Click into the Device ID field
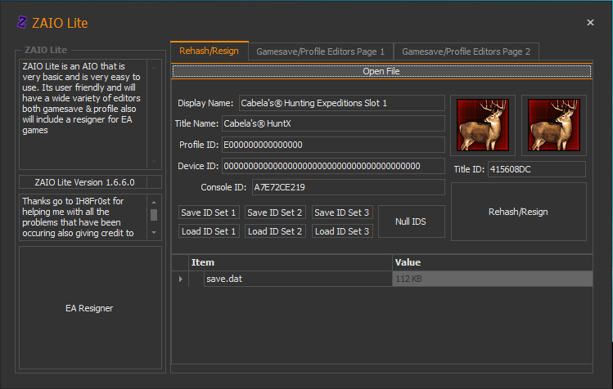613x389 pixels. (333, 166)
